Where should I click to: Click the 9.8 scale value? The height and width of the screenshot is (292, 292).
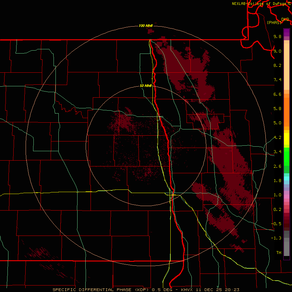277,36
